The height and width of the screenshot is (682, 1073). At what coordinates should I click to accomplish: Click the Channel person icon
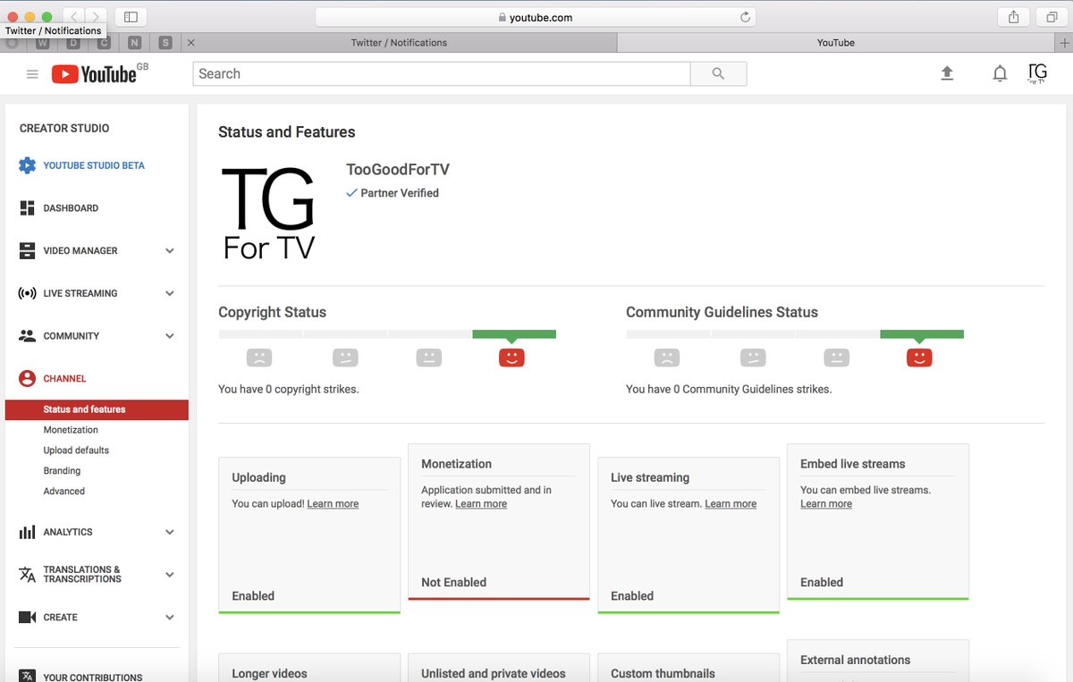click(27, 379)
